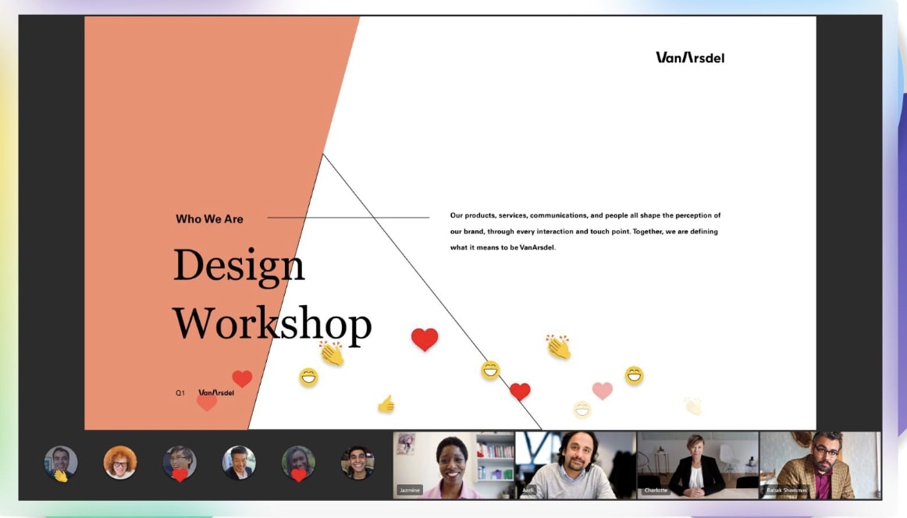Click the Babak Shammas name label
The width and height of the screenshot is (907, 518).
coord(786,490)
